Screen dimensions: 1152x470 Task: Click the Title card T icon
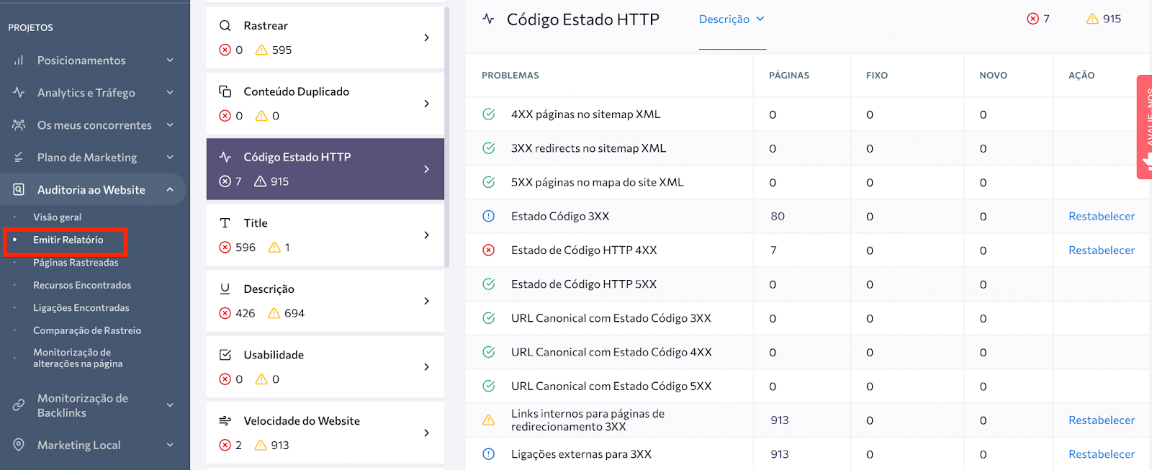[225, 223]
